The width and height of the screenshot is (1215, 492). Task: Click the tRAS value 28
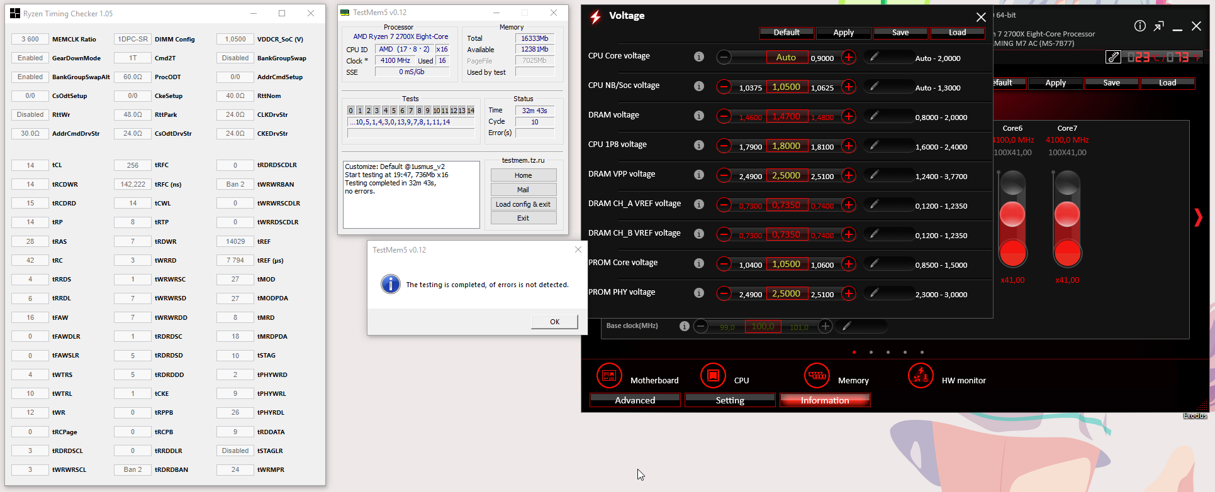[x=30, y=241]
